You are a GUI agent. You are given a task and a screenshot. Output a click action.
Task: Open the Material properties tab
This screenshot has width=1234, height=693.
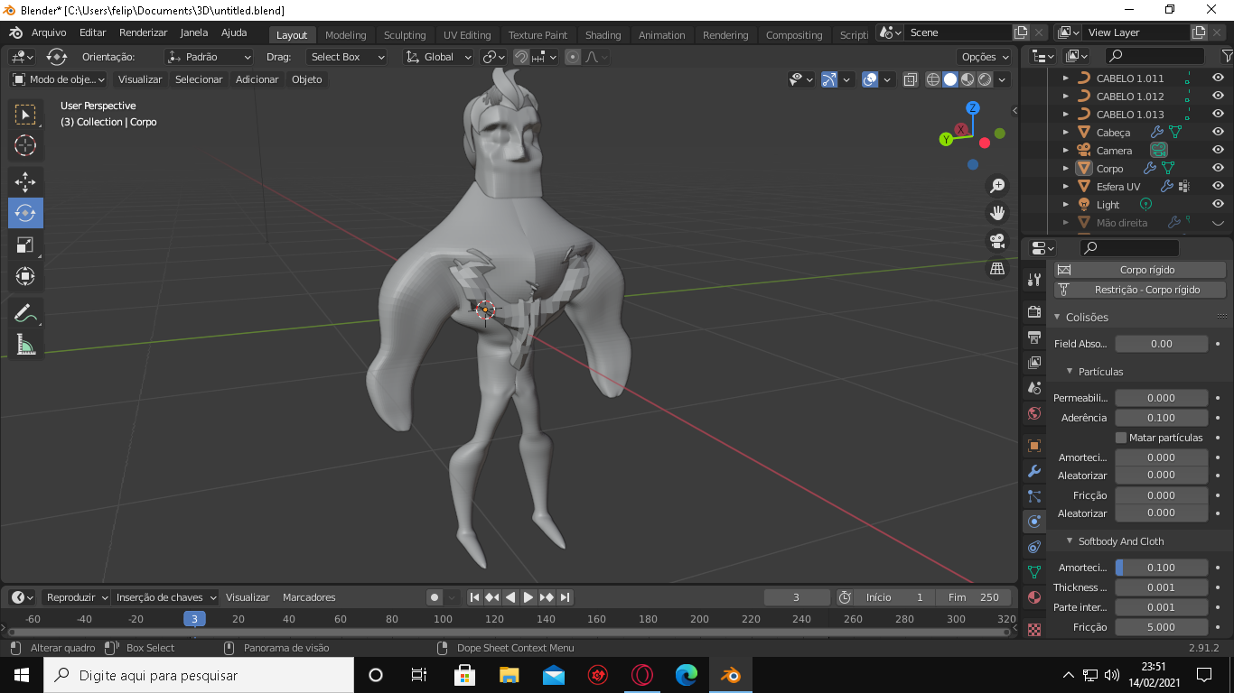point(1034,597)
